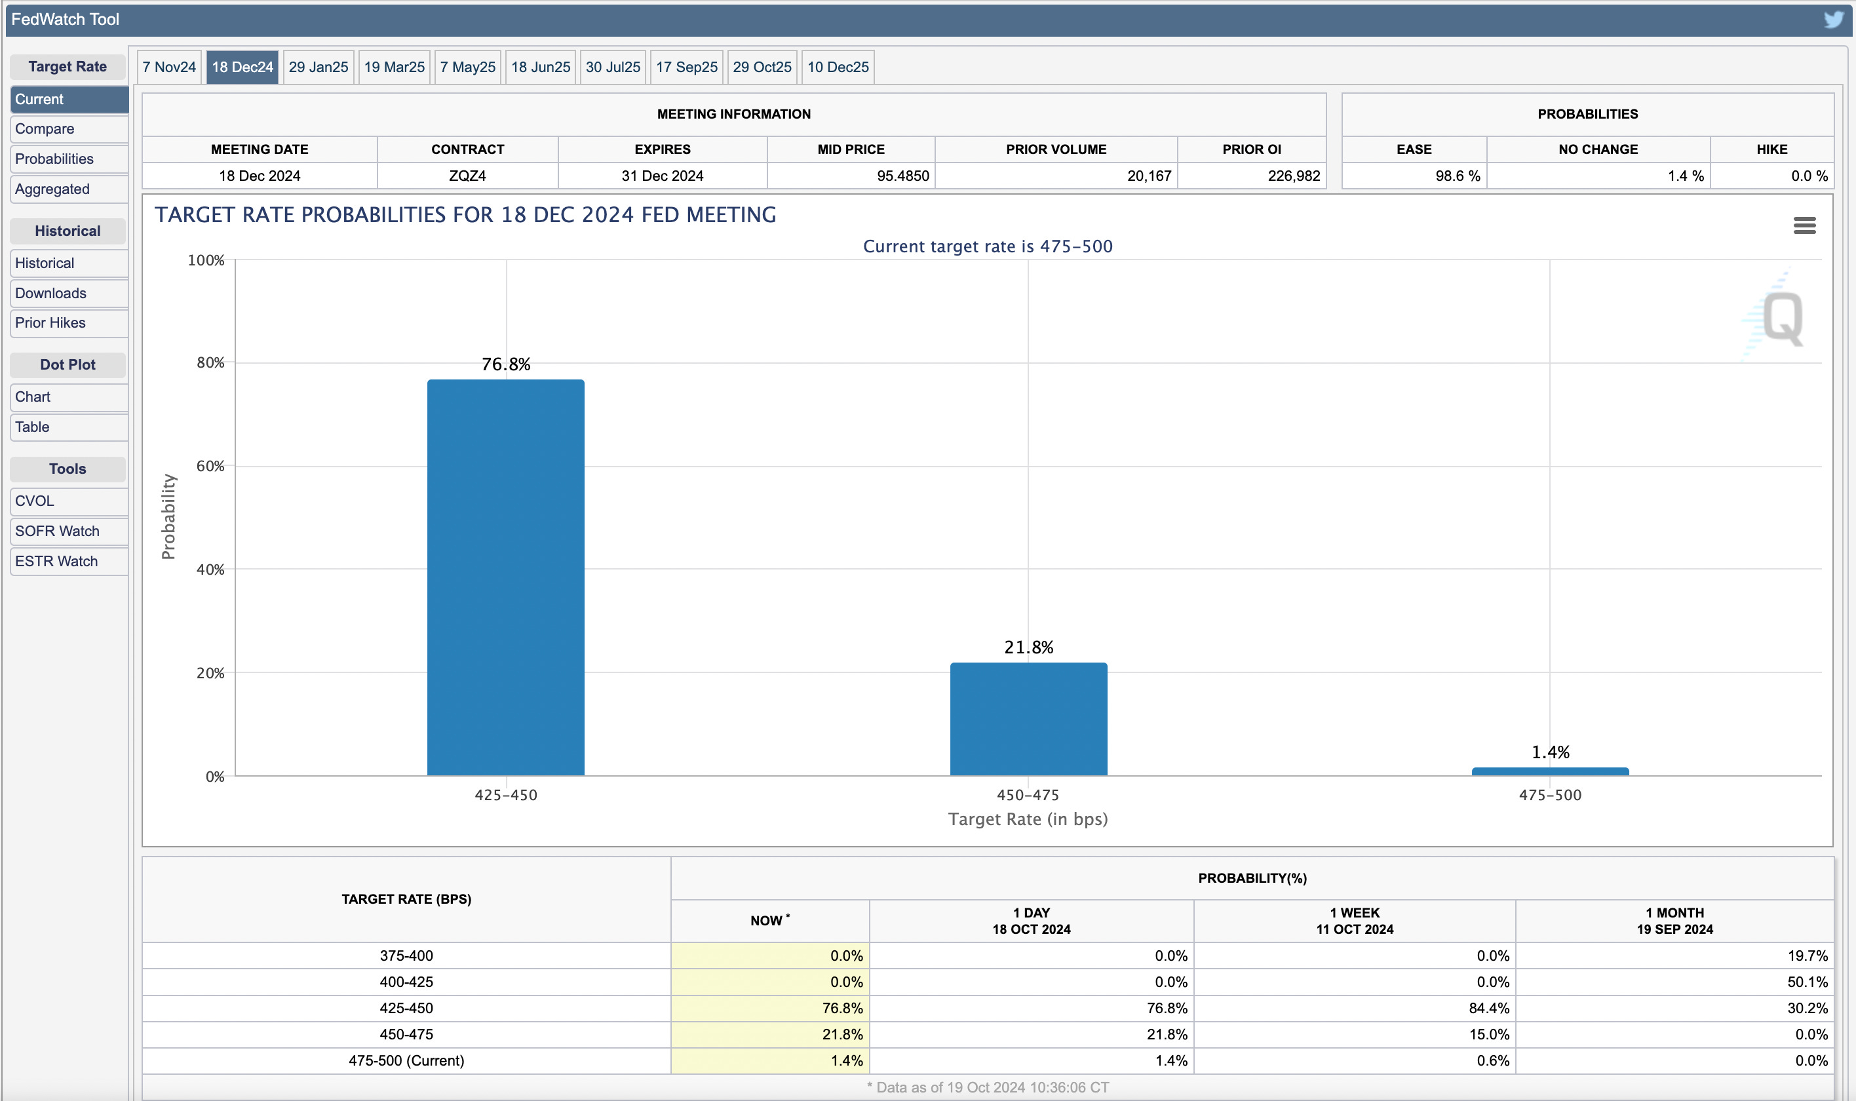Select the 29 Jan25 meeting tab
The height and width of the screenshot is (1101, 1856).
(319, 67)
